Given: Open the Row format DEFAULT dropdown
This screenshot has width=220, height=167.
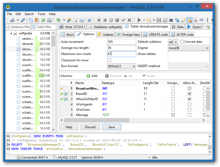Looking at the screenshot, I should pyautogui.click(x=122, y=66).
